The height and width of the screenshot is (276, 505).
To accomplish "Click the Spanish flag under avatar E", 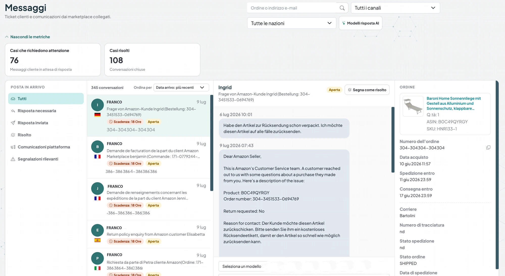I will pos(97,240).
